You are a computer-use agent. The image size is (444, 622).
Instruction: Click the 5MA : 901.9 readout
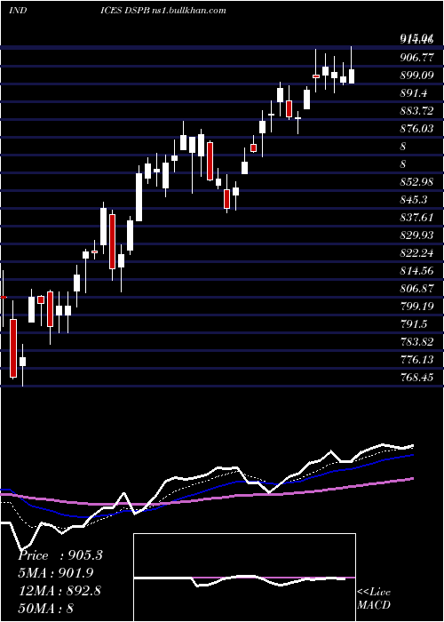[x=58, y=573]
